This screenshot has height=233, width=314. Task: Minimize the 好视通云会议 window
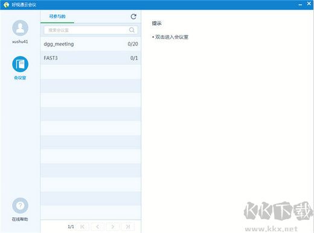(300, 4)
